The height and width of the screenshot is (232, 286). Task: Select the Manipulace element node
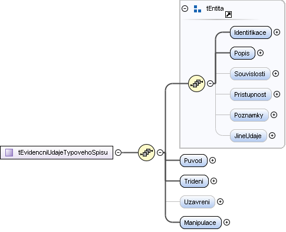pos(200,223)
